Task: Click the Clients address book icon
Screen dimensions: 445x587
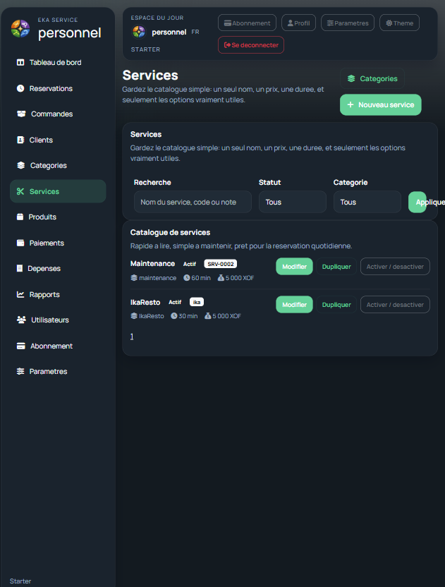Action: [x=20, y=140]
